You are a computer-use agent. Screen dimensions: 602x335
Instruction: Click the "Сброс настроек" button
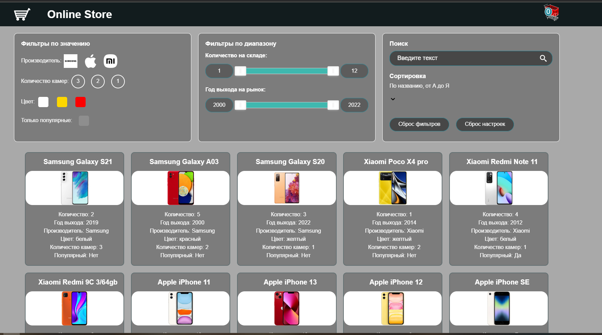click(x=485, y=124)
